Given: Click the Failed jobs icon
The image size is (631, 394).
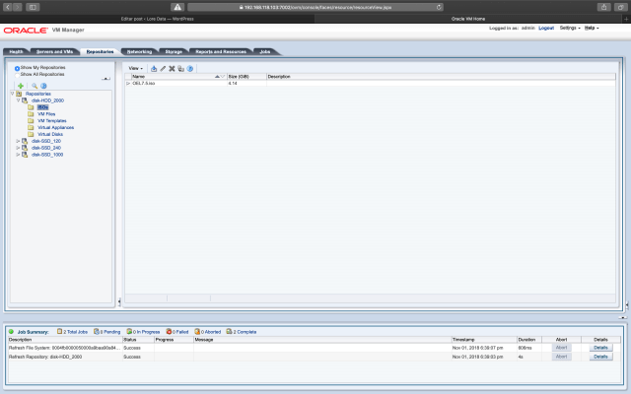Looking at the screenshot, I should [169, 332].
